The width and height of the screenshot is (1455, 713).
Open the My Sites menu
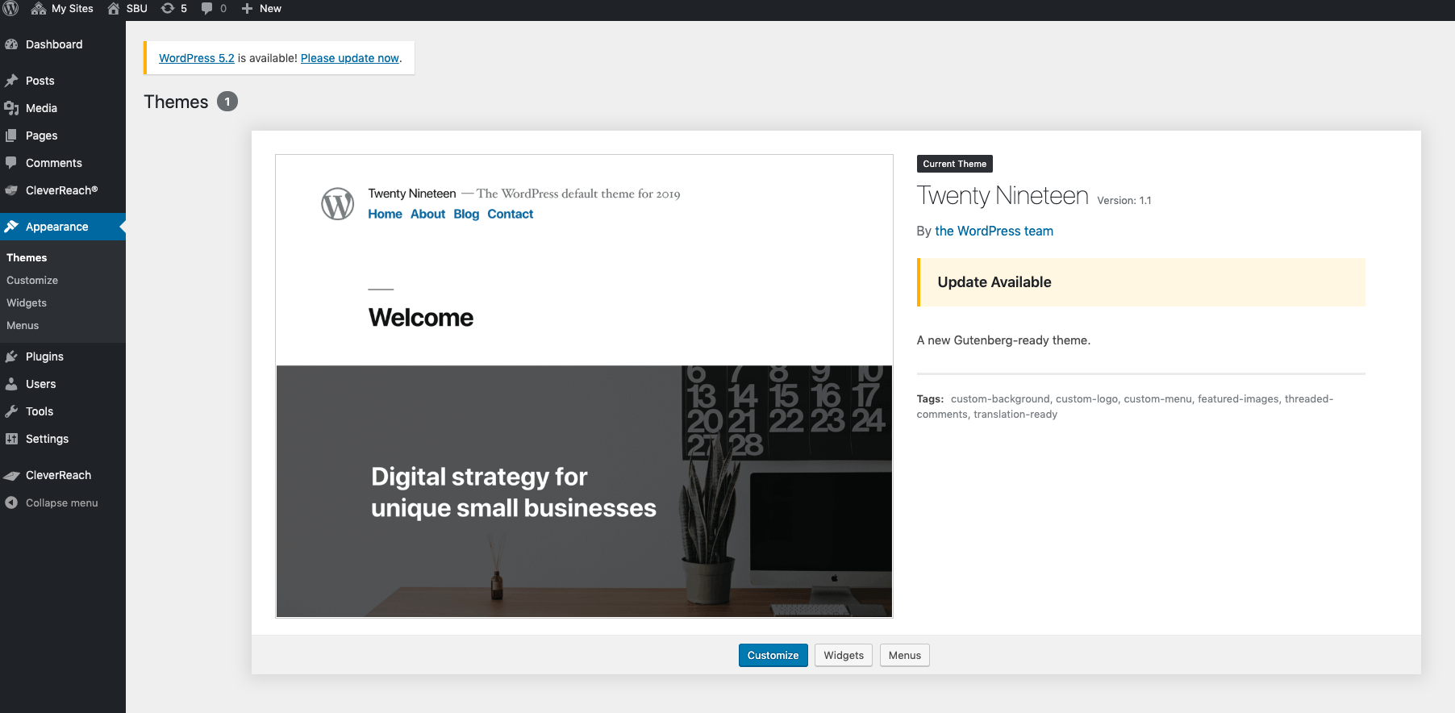click(62, 9)
